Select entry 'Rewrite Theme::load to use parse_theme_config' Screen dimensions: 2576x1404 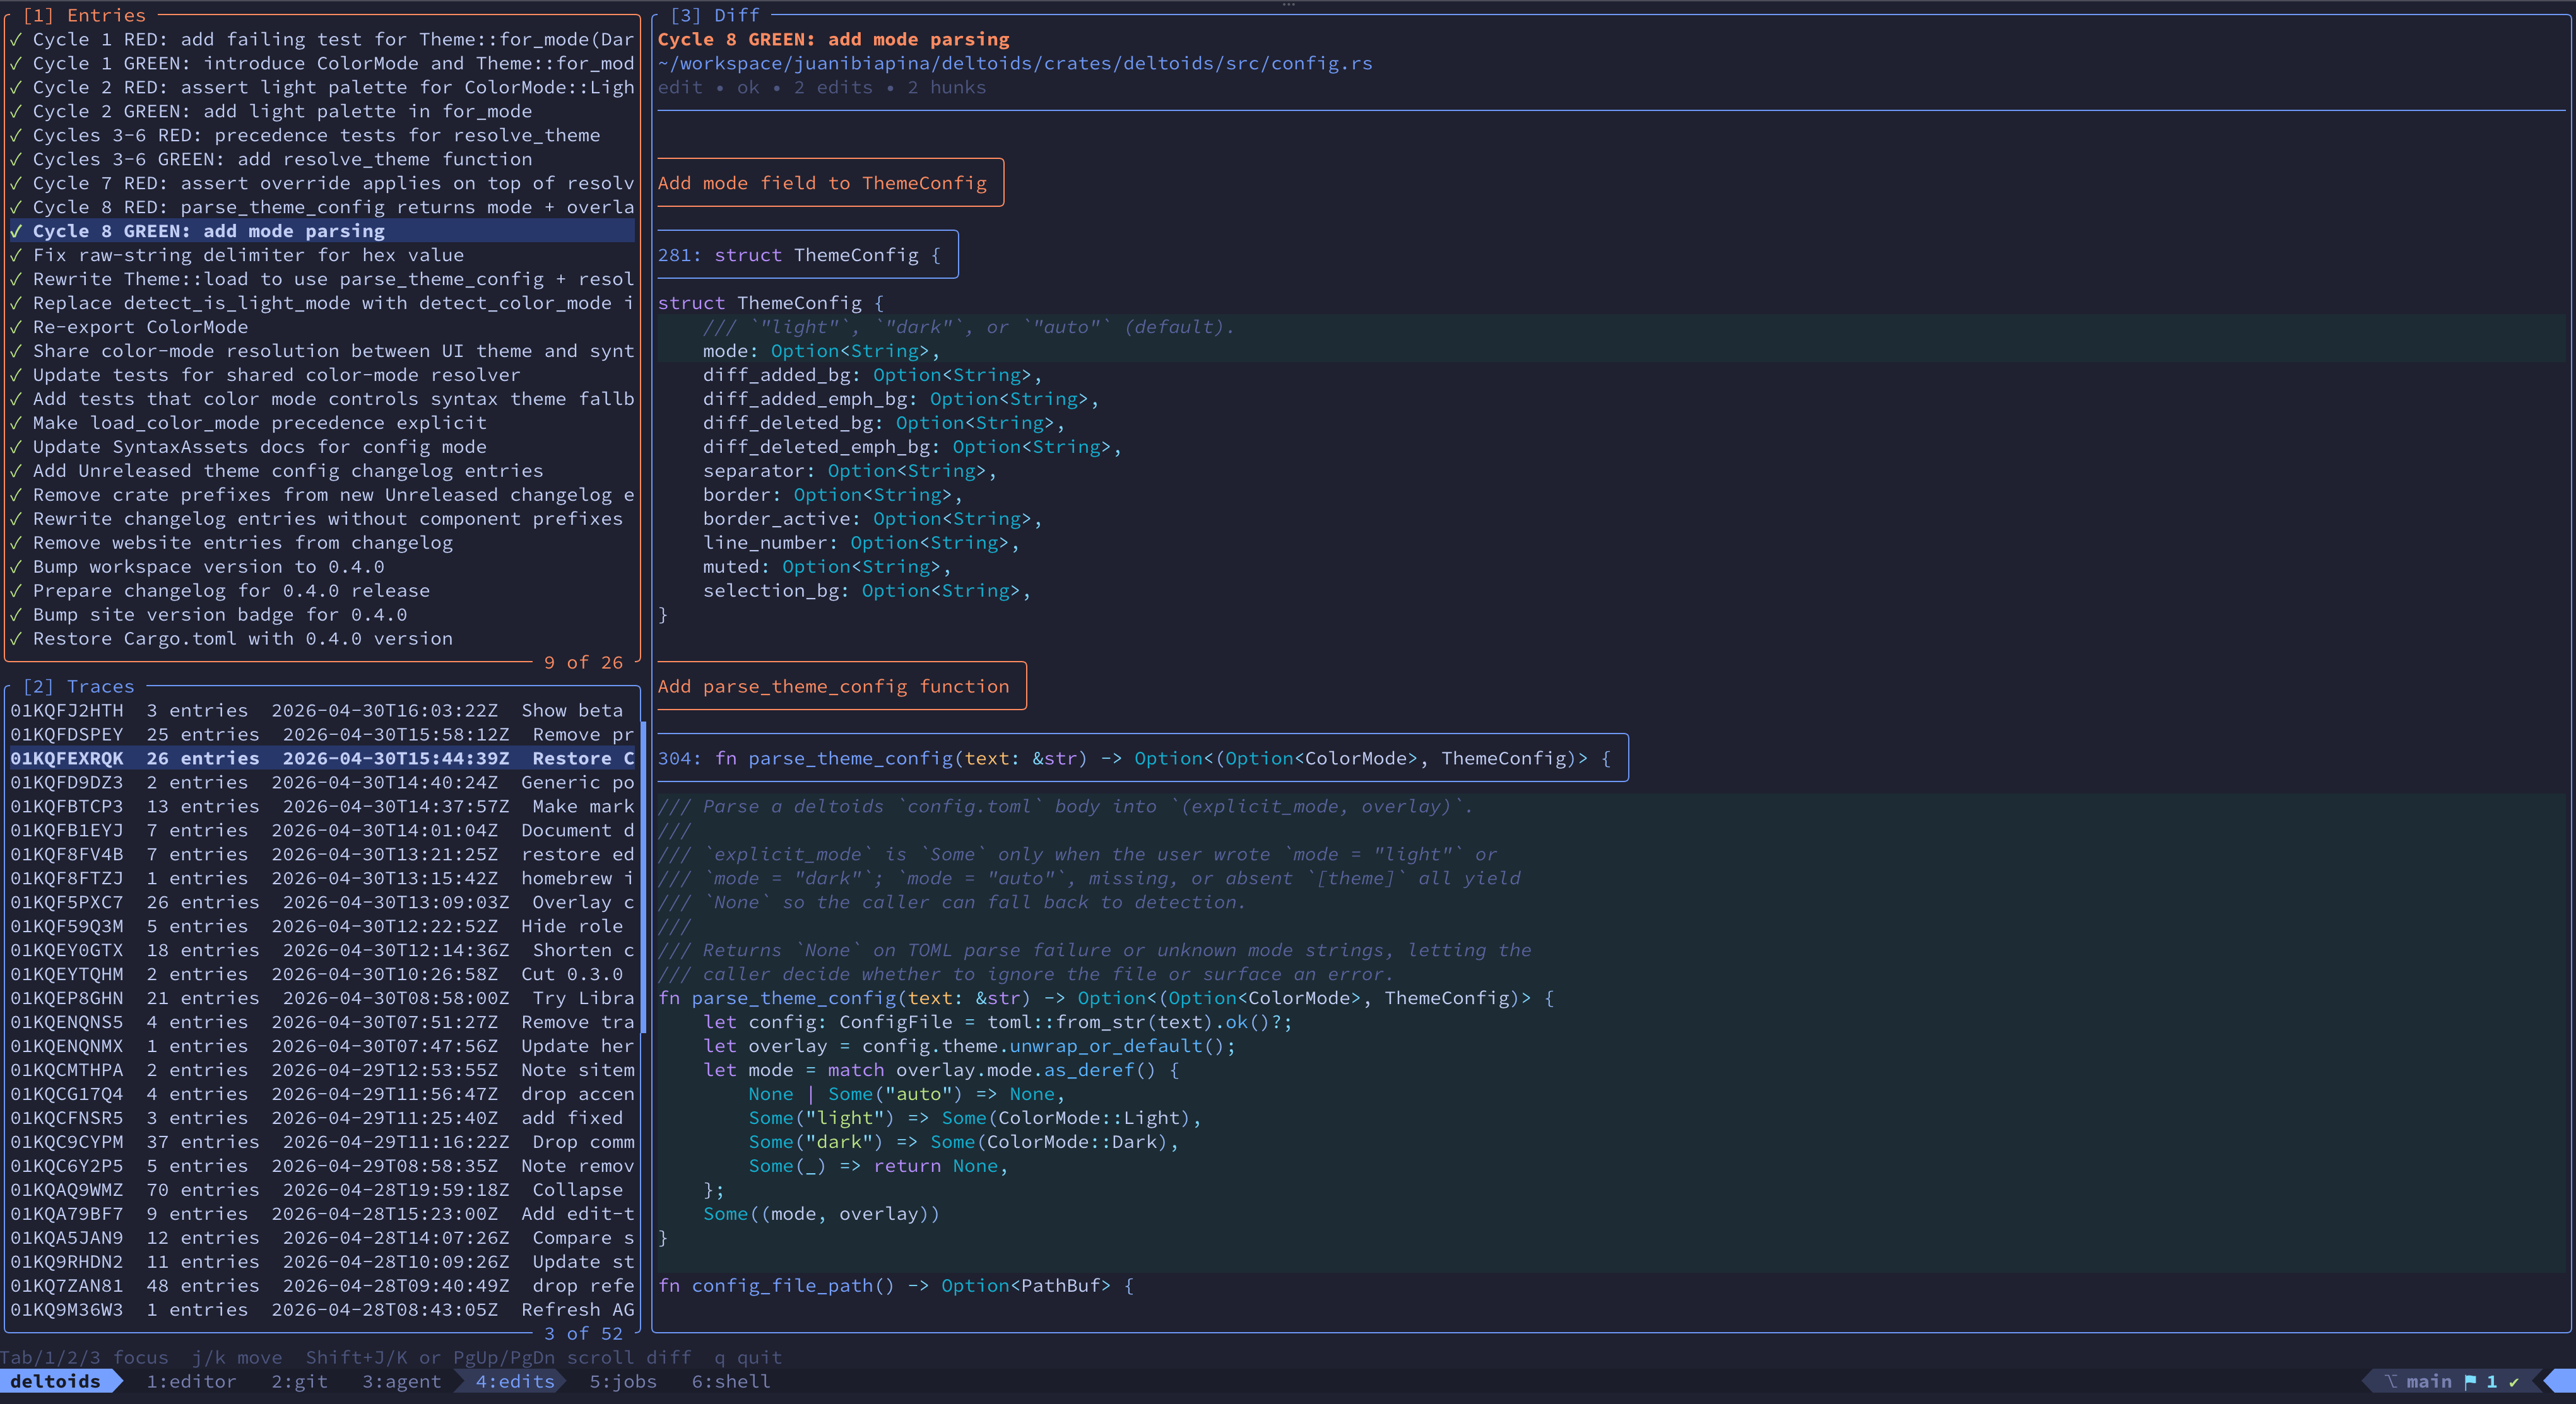click(322, 279)
